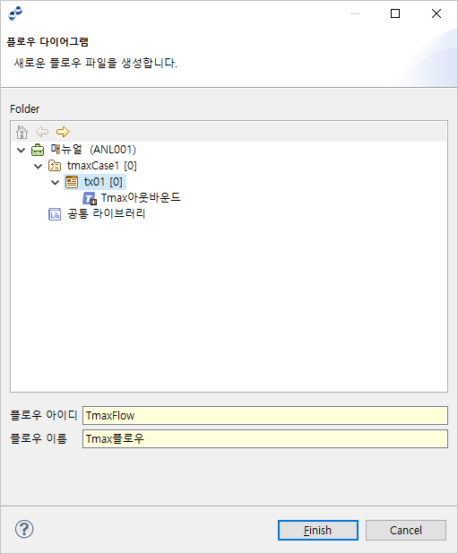Open help via question mark icon
This screenshot has width=458, height=554.
[x=24, y=529]
